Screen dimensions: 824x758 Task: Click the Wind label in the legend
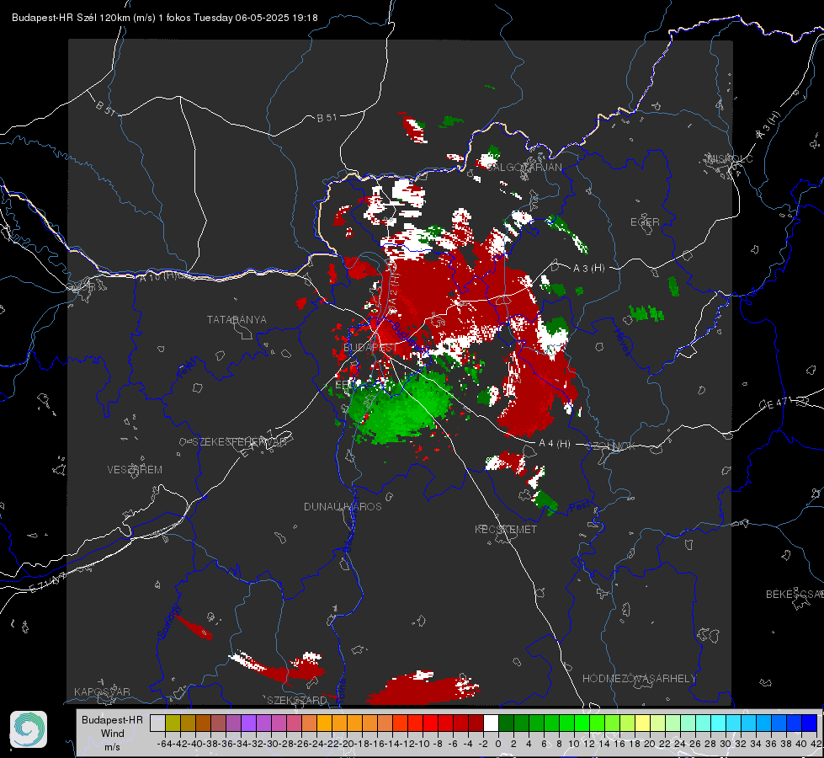pos(113,734)
